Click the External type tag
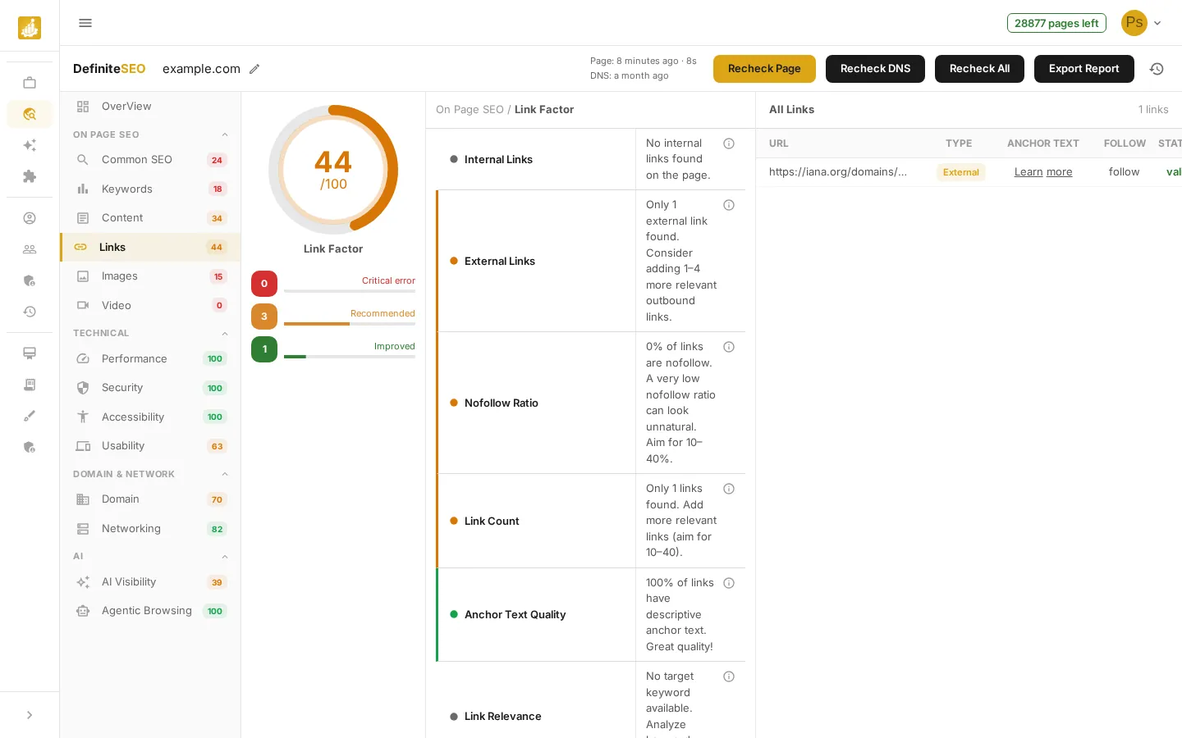 point(961,172)
